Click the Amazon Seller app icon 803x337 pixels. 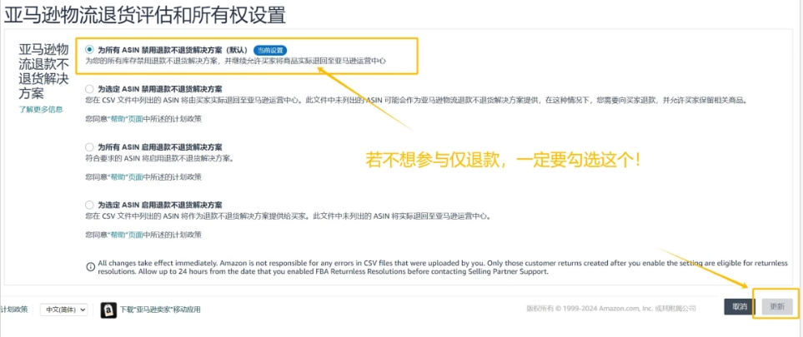pyautogui.click(x=108, y=310)
